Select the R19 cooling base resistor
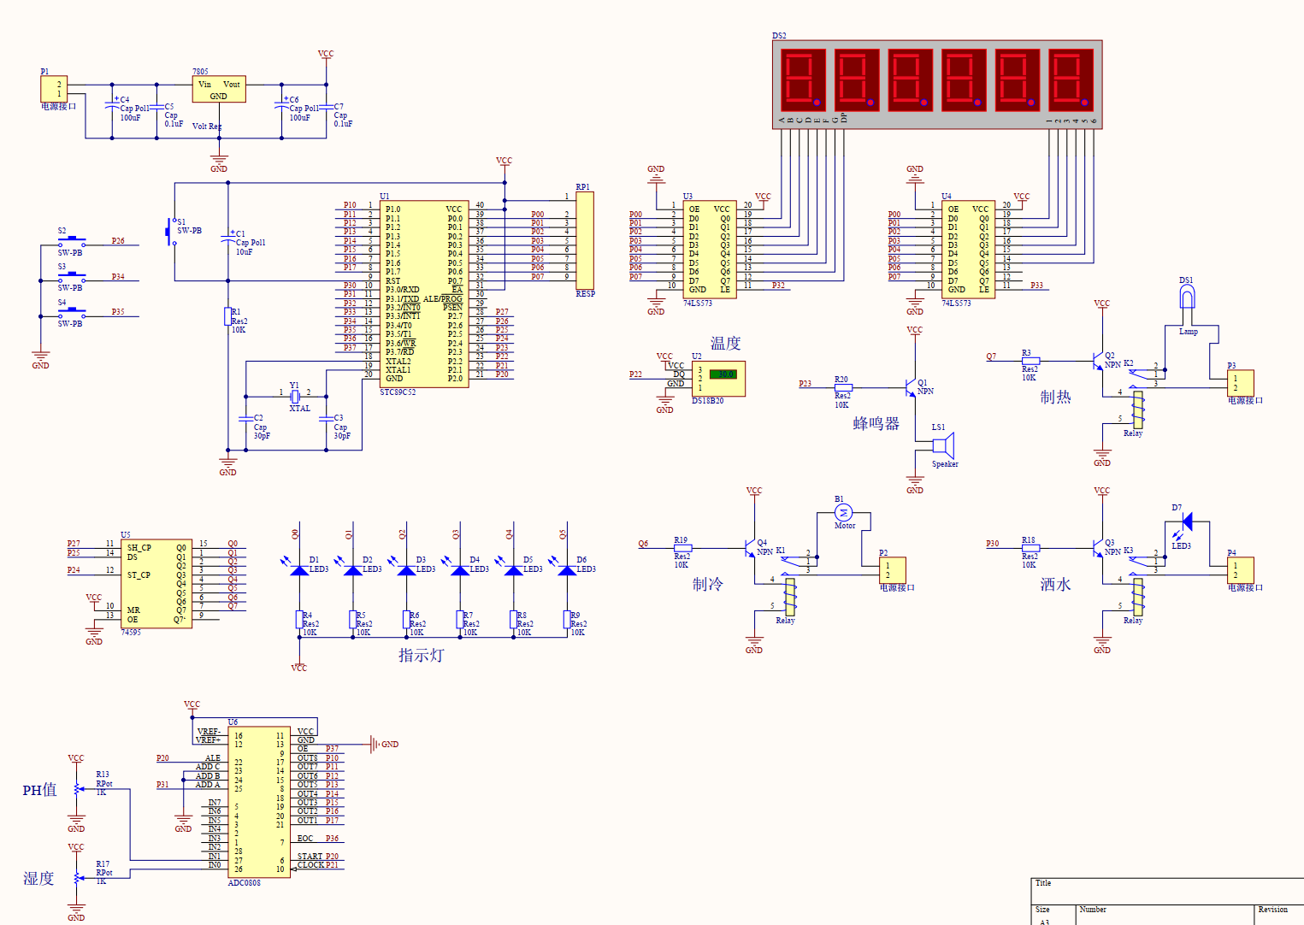Image resolution: width=1304 pixels, height=925 pixels. click(682, 548)
